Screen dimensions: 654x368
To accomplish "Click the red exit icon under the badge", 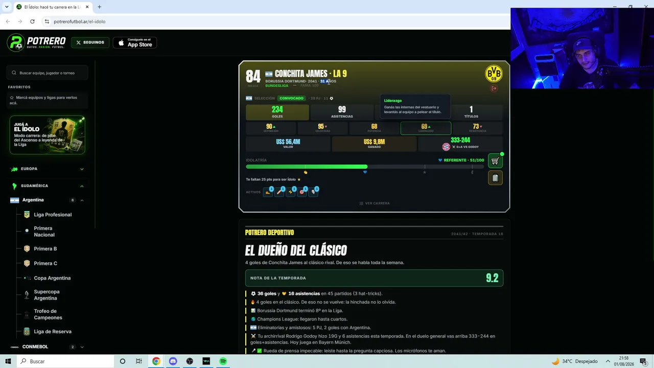I will click(494, 88).
